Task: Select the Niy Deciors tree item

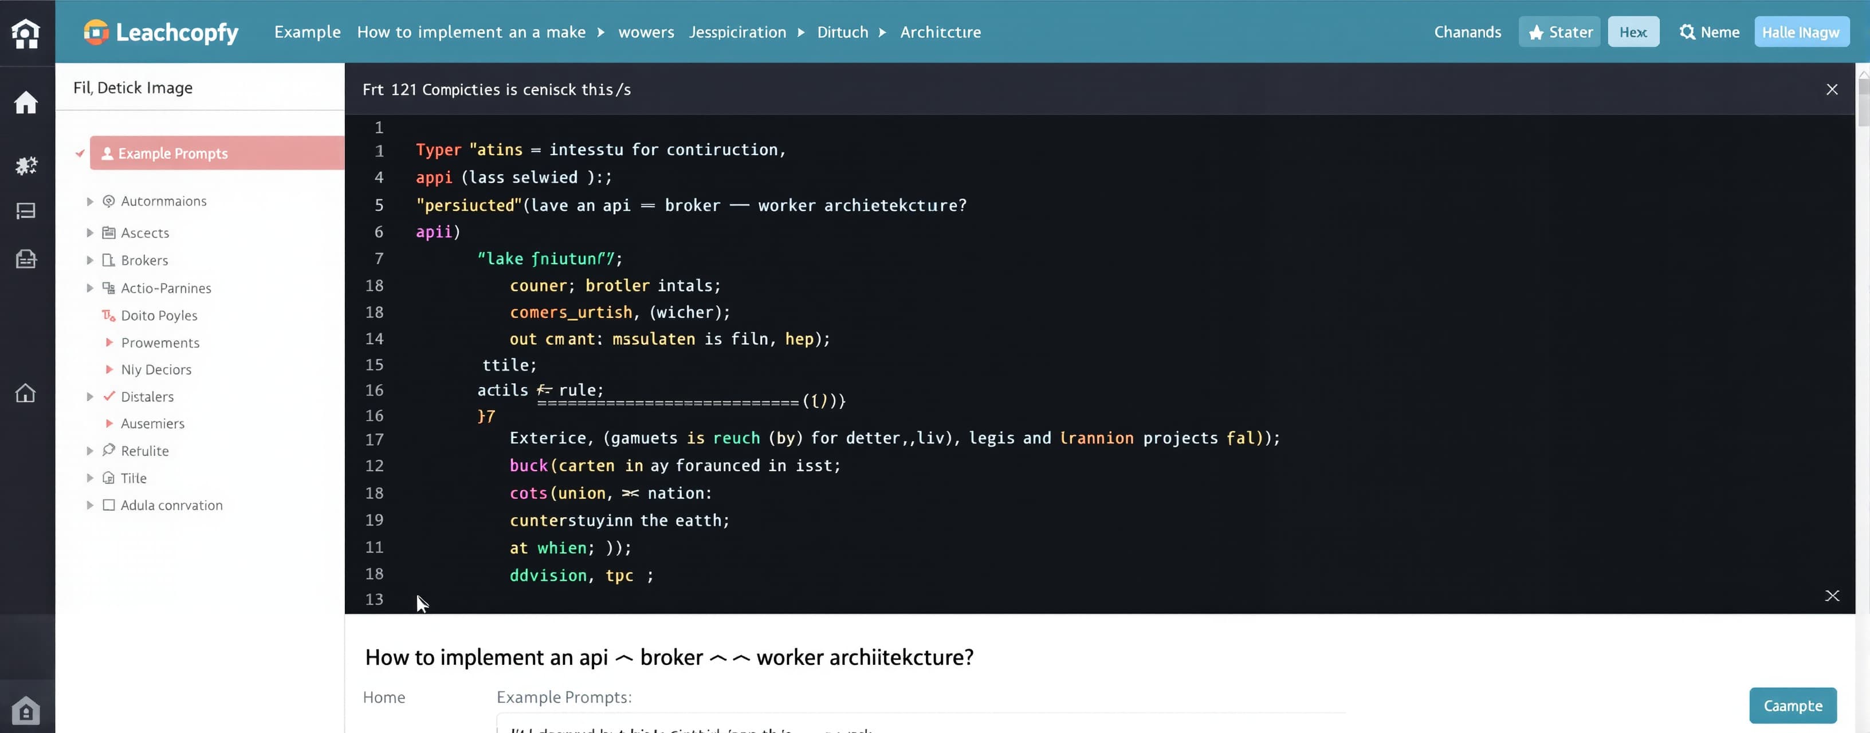Action: click(x=156, y=369)
